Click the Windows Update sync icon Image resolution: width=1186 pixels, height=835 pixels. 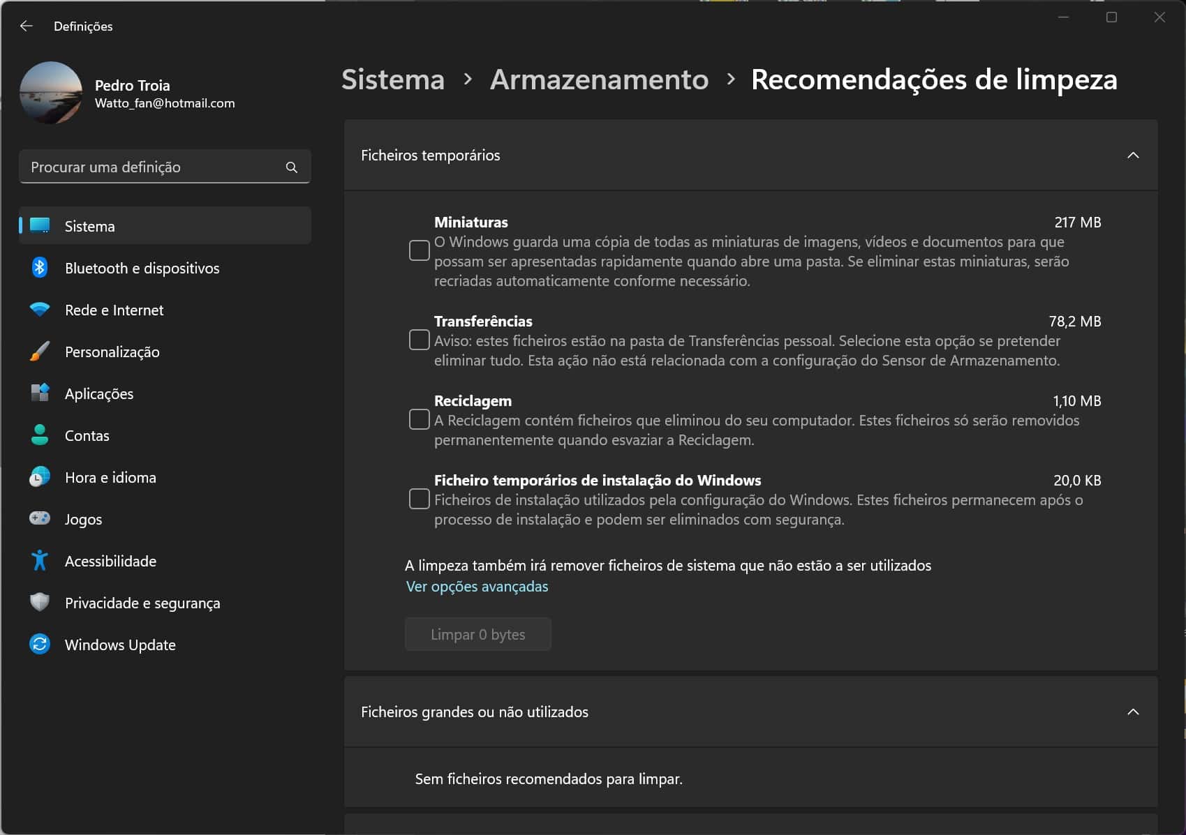coord(40,644)
